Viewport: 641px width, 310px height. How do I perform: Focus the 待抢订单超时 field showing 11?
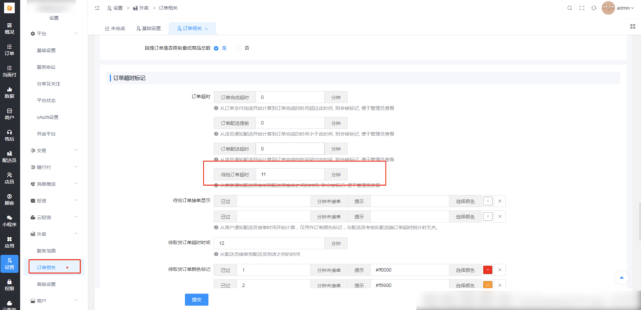pyautogui.click(x=290, y=174)
